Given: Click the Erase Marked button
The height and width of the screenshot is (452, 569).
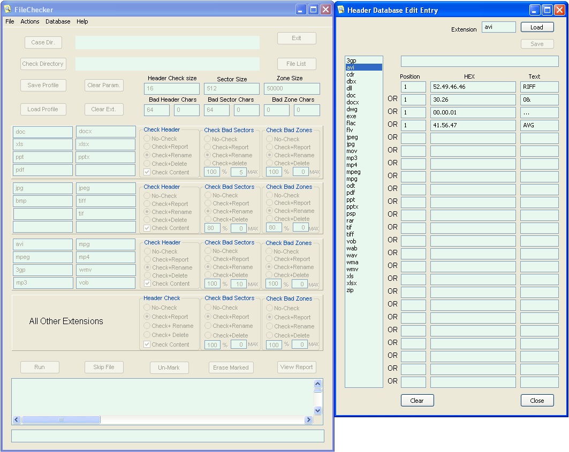Looking at the screenshot, I should [x=231, y=367].
